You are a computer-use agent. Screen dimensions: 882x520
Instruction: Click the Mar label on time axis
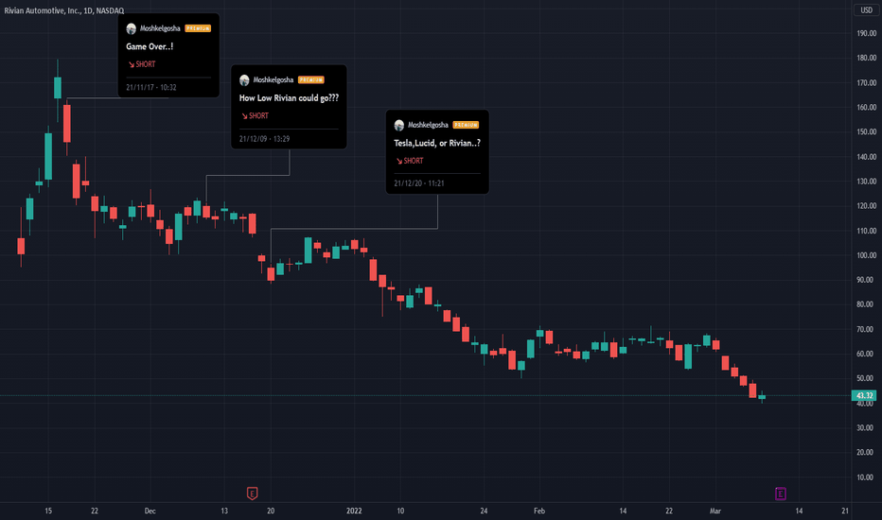pos(714,511)
